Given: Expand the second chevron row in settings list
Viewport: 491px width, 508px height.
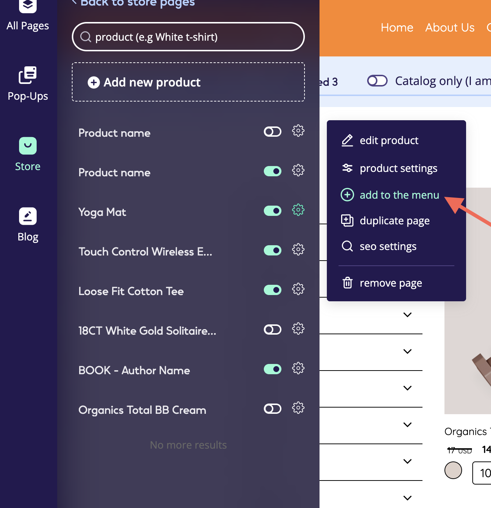Looking at the screenshot, I should click(x=407, y=351).
